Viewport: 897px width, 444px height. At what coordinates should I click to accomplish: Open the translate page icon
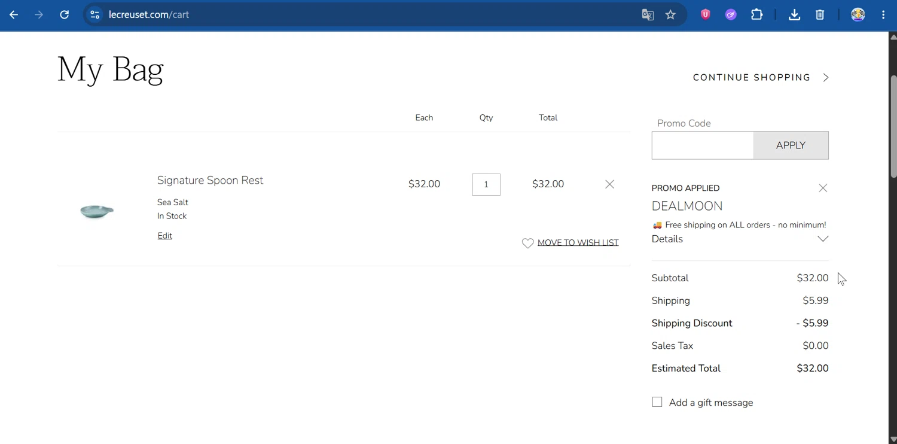click(x=648, y=15)
